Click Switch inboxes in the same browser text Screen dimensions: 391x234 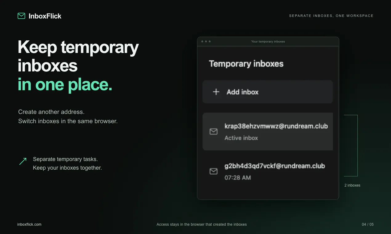(68, 121)
